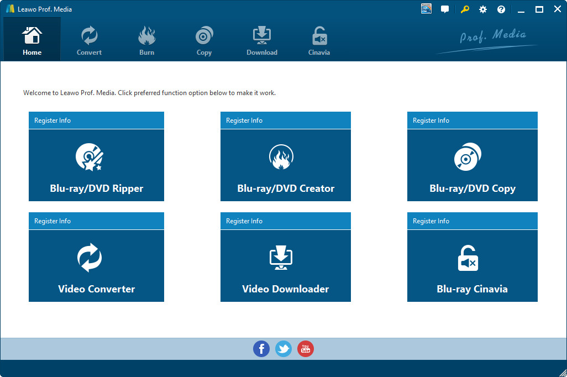The width and height of the screenshot is (567, 377).
Task: Visit Leawo's YouTube channel
Action: pos(305,349)
